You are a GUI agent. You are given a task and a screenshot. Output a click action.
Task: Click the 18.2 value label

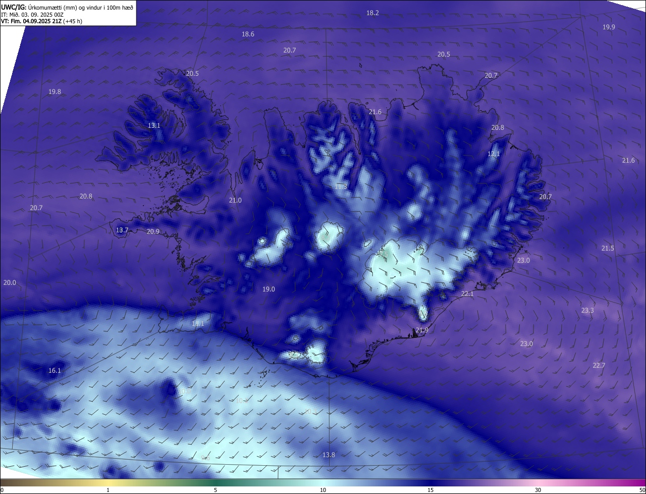click(x=372, y=13)
